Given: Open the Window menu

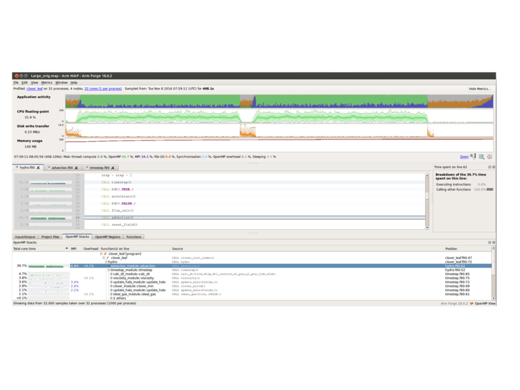Looking at the screenshot, I should click(61, 83).
